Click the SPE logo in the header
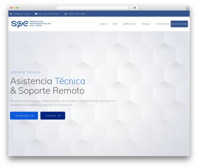The width and height of the screenshot is (198, 168). (31, 24)
